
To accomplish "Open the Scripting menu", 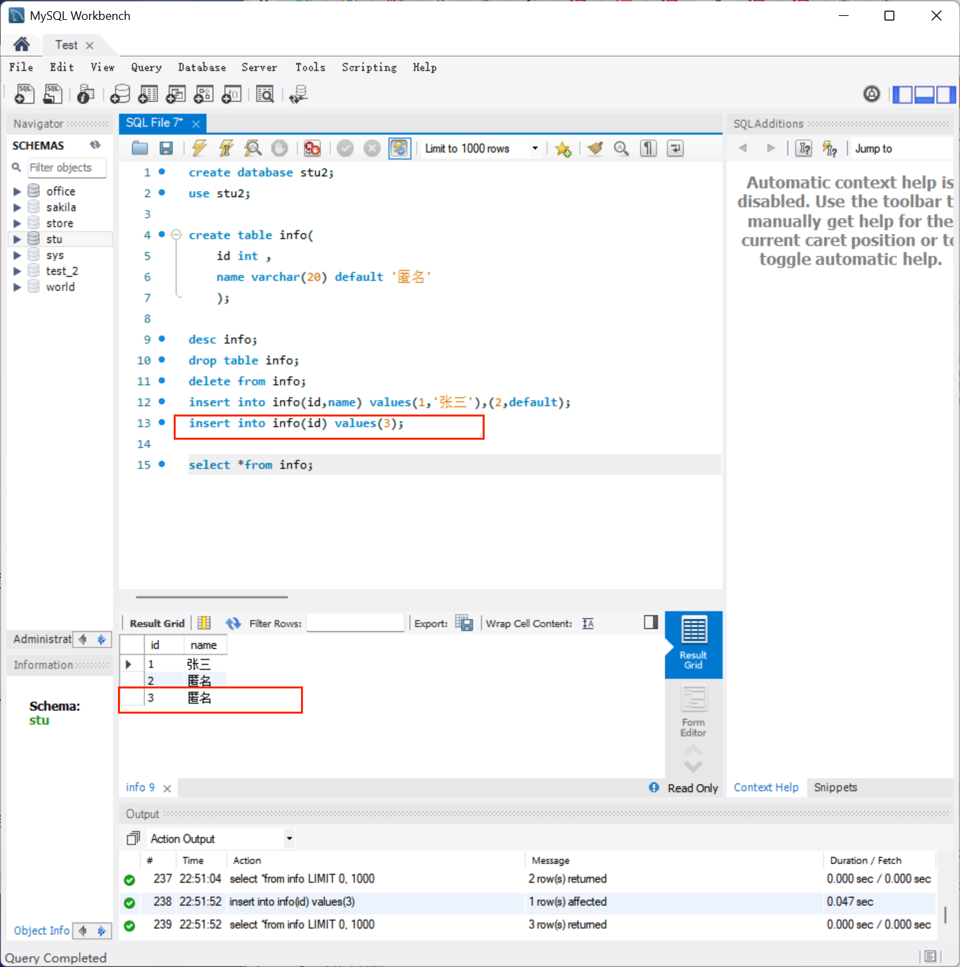I will point(369,67).
